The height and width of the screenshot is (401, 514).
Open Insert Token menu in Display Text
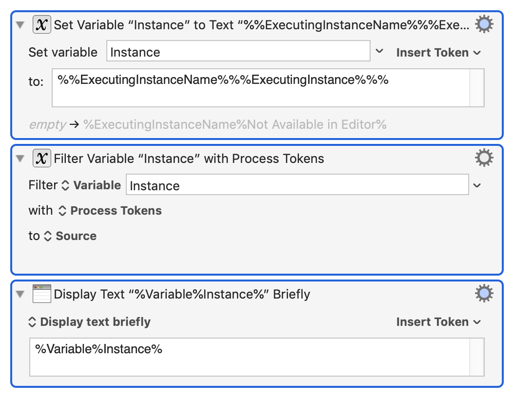coord(438,322)
